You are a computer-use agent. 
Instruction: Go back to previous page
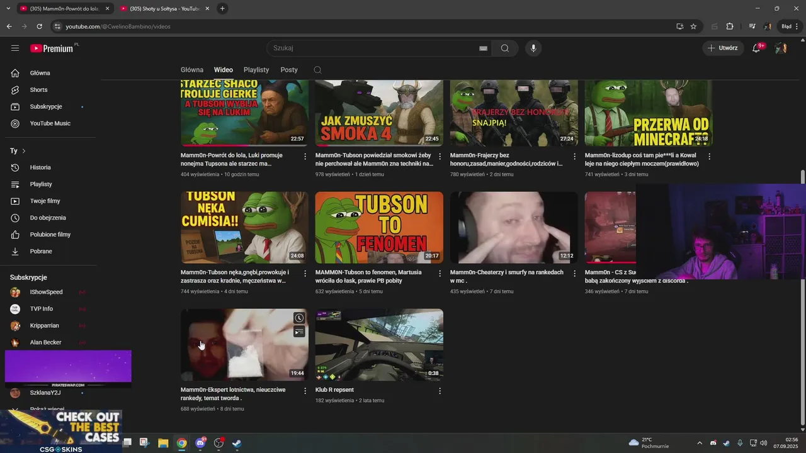(9, 26)
